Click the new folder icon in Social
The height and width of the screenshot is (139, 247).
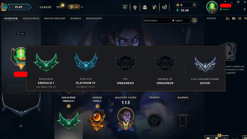pyautogui.click(x=234, y=18)
